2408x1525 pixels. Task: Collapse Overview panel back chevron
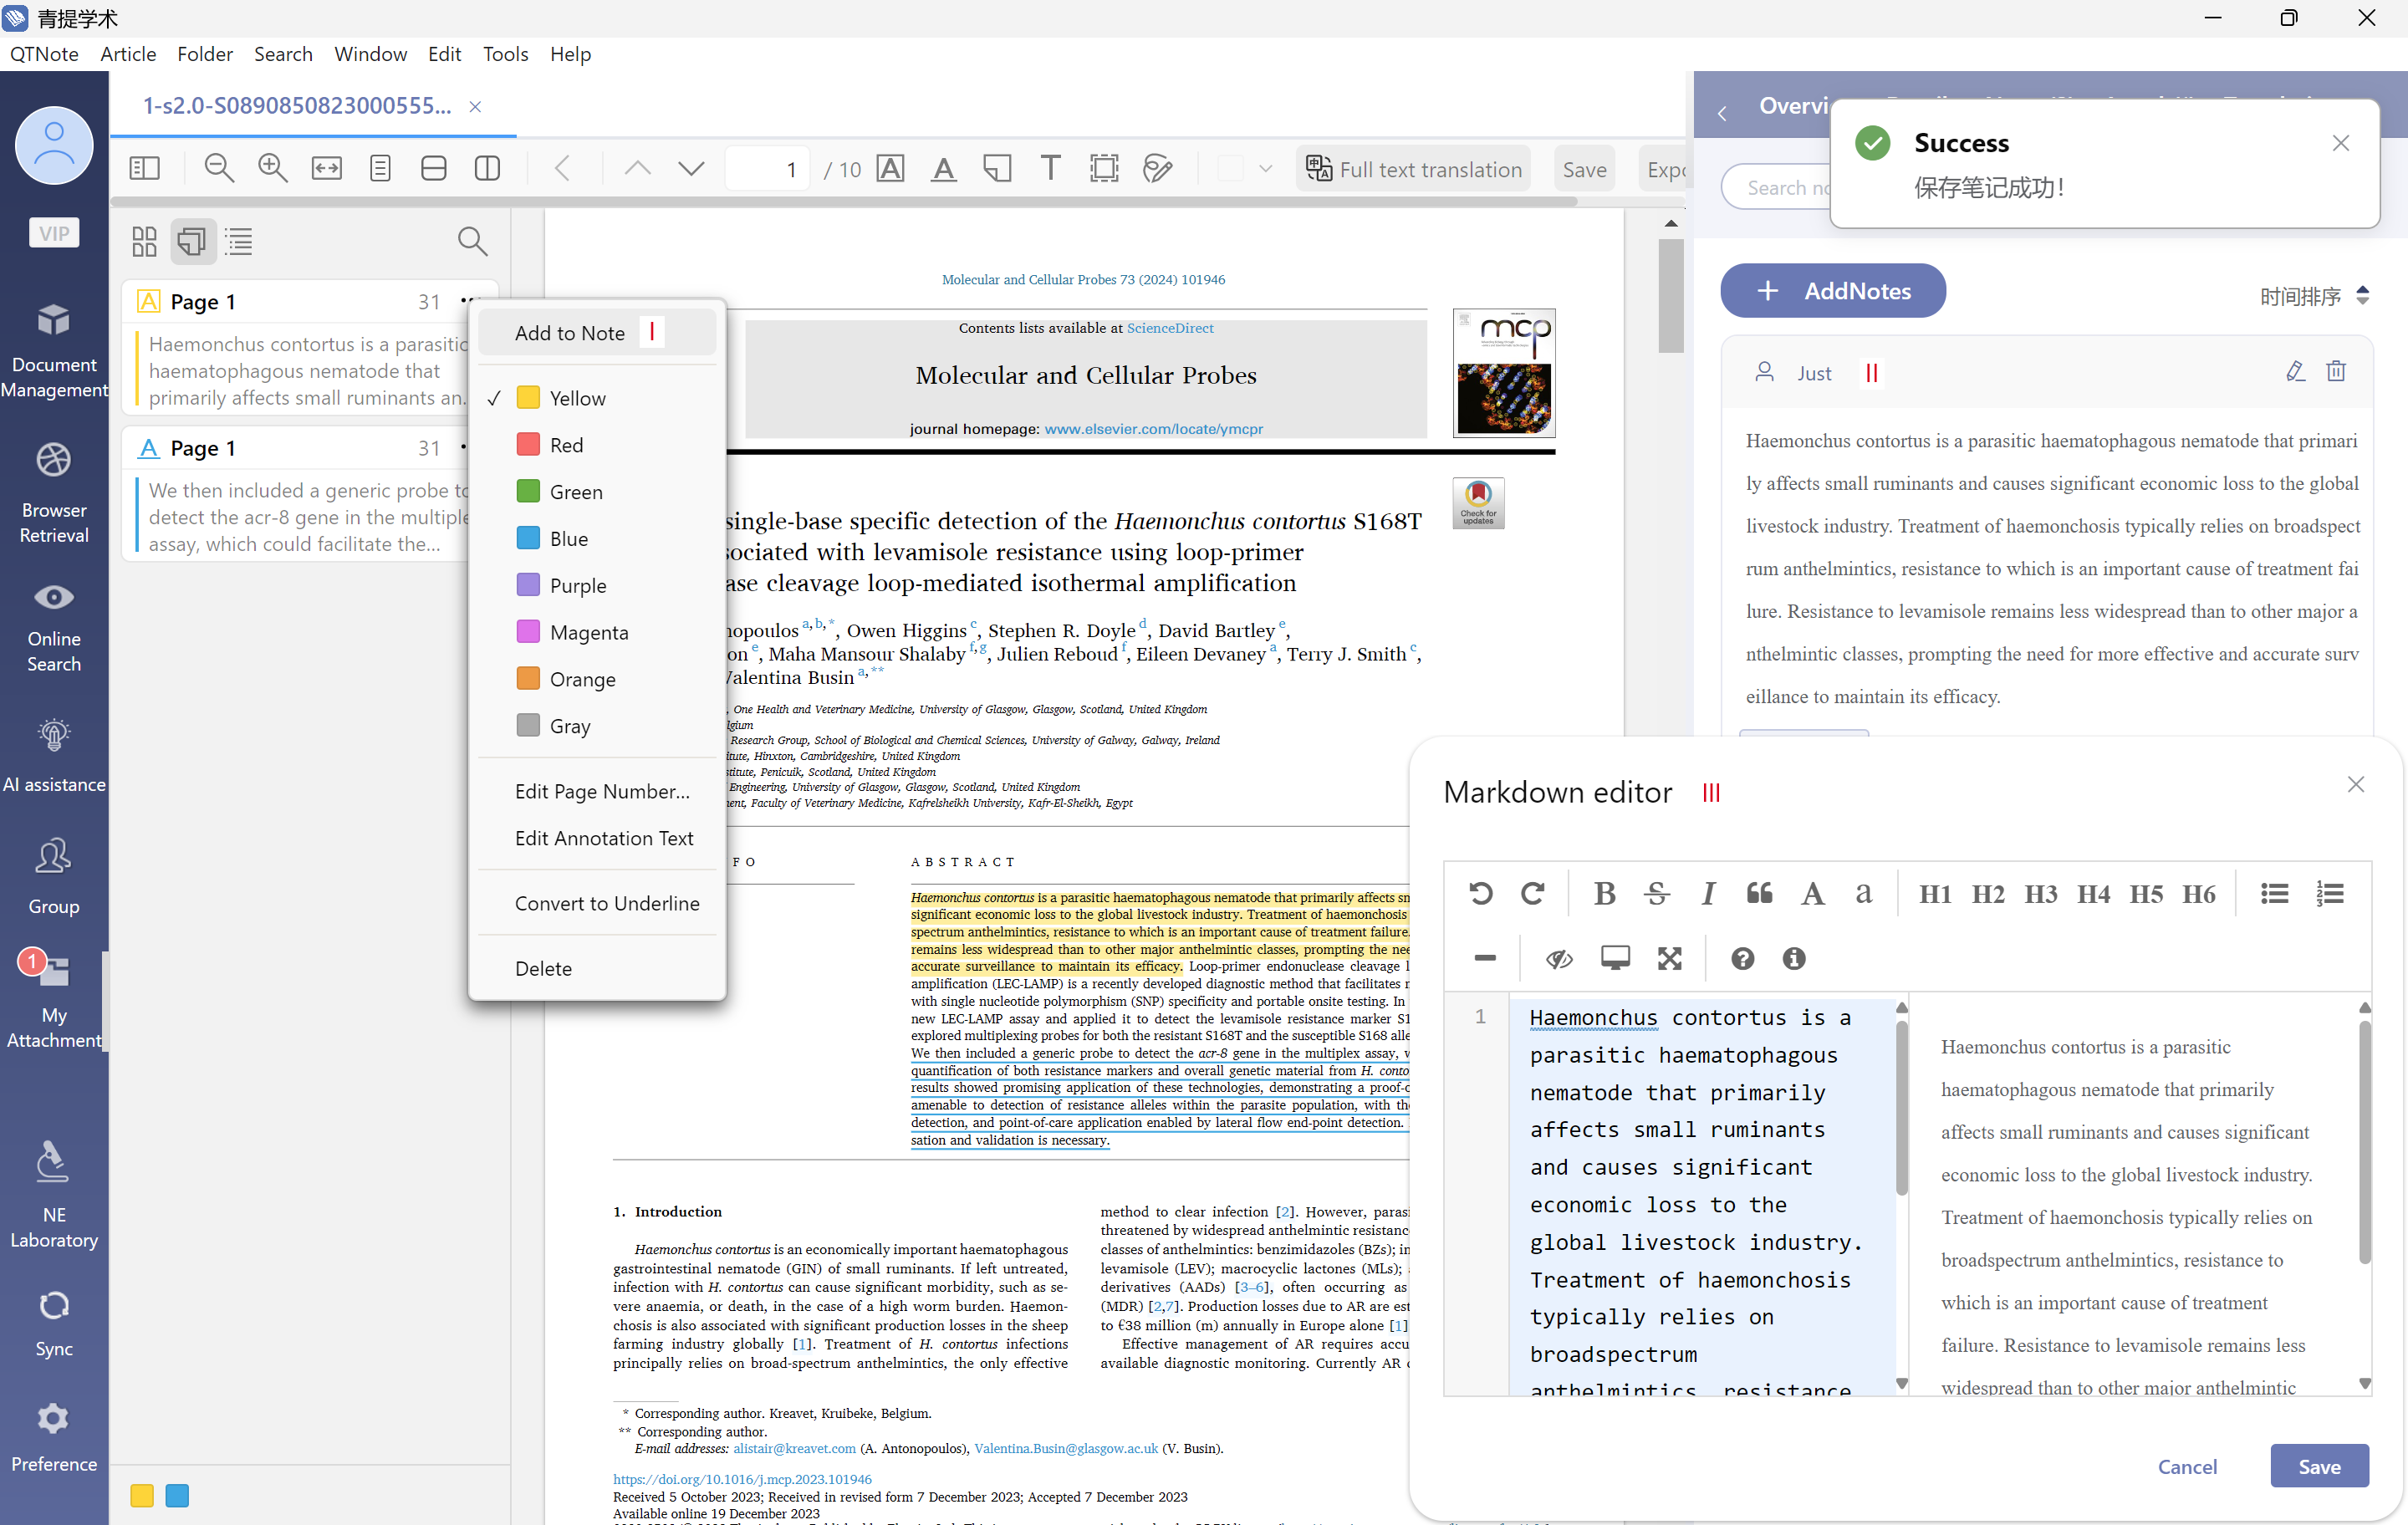coord(1721,114)
